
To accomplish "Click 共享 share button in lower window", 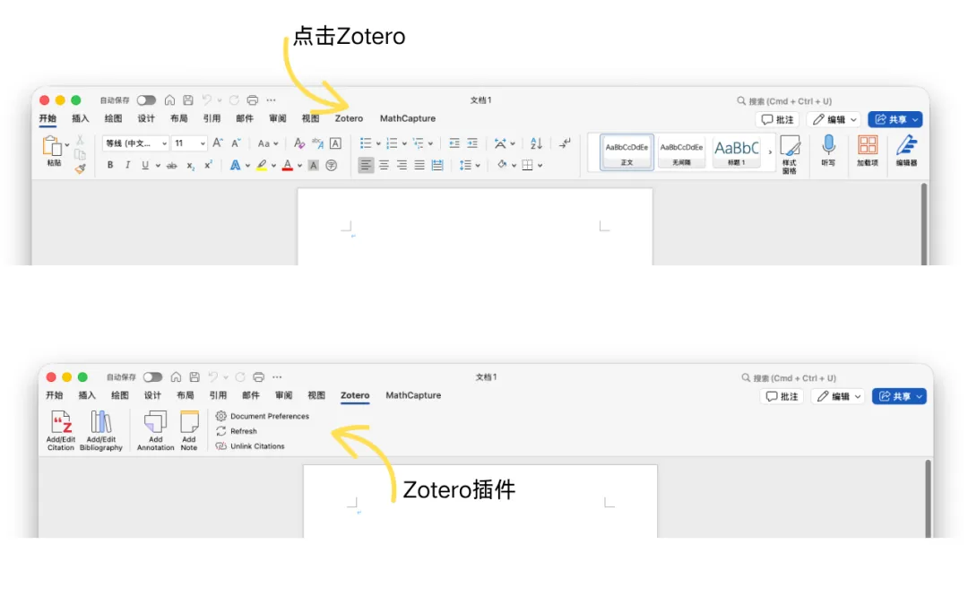I will [x=900, y=396].
